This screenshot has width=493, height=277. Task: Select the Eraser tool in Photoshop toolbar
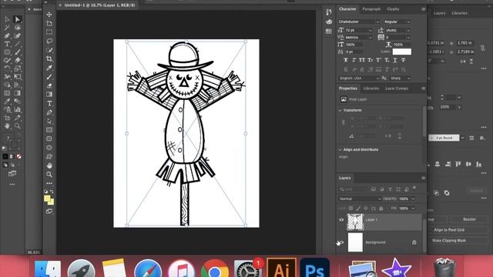(49, 85)
